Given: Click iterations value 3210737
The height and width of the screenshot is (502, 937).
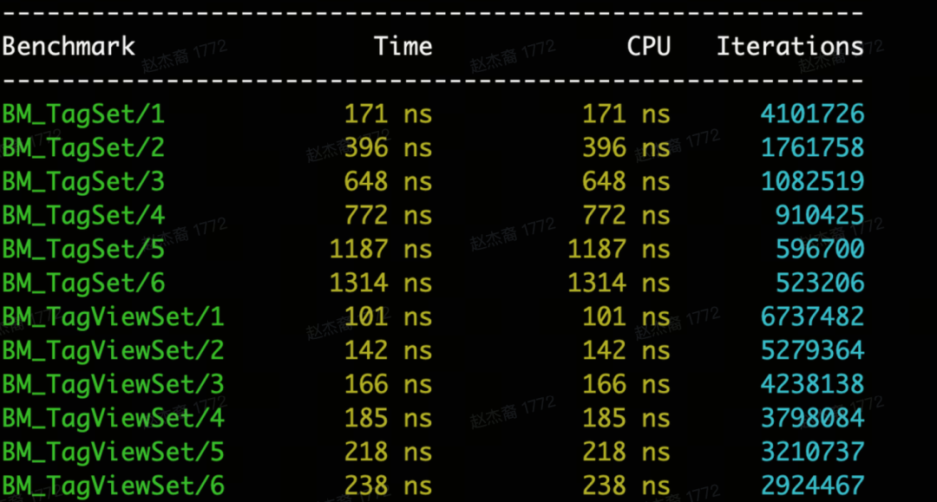Looking at the screenshot, I should coord(812,452).
